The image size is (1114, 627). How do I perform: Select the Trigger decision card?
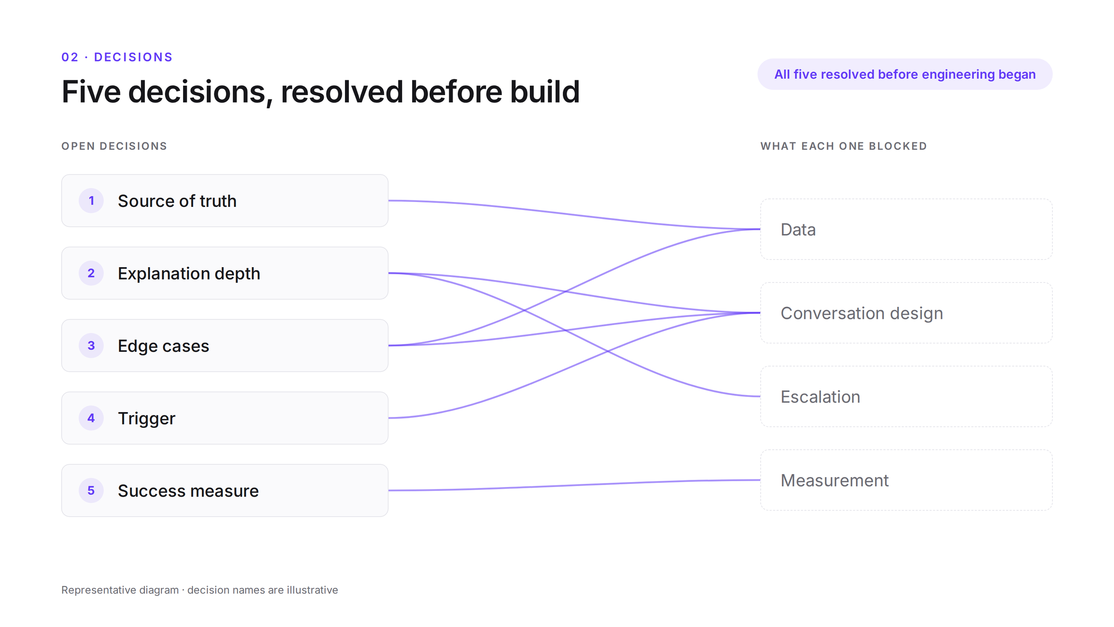tap(225, 418)
